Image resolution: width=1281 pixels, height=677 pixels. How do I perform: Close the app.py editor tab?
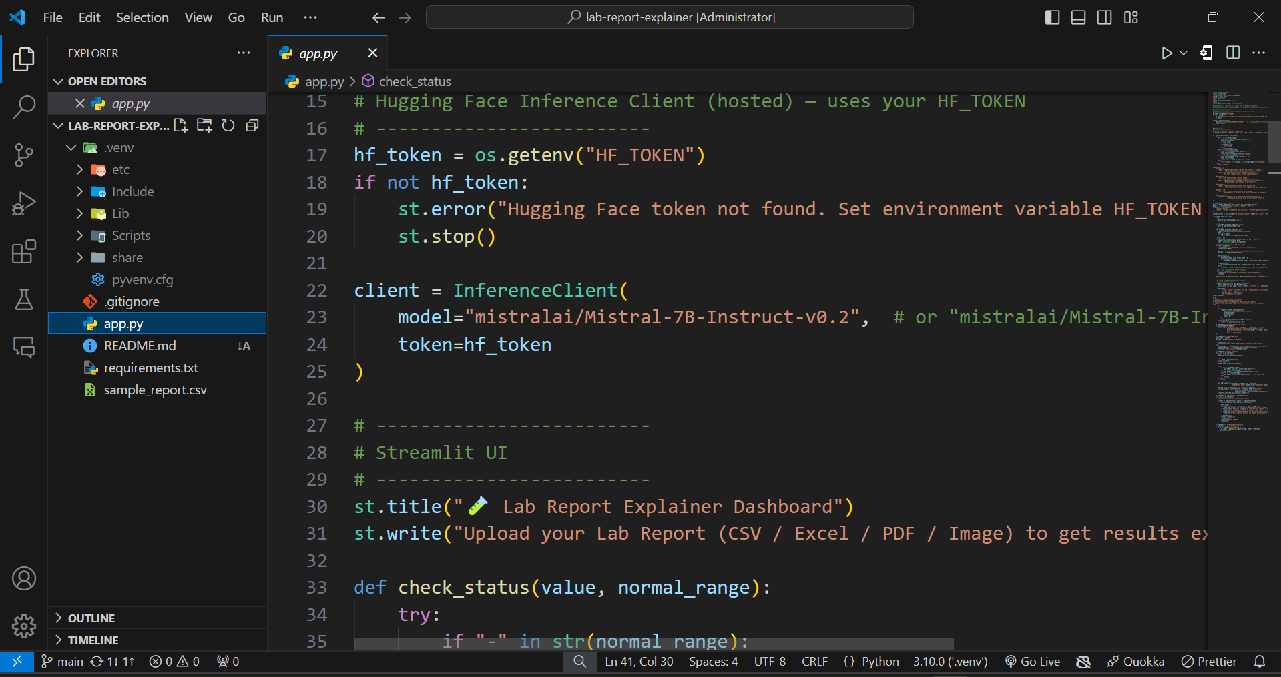click(x=372, y=53)
